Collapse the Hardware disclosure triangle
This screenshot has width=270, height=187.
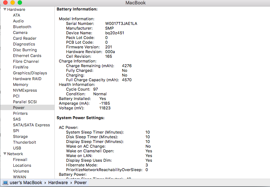point(5,9)
